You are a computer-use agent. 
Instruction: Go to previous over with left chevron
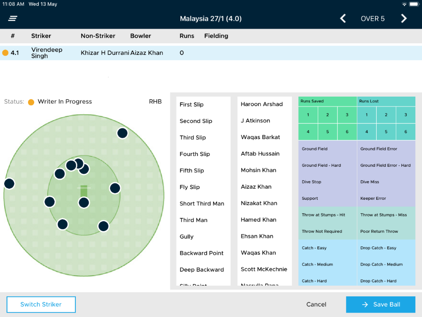click(343, 19)
